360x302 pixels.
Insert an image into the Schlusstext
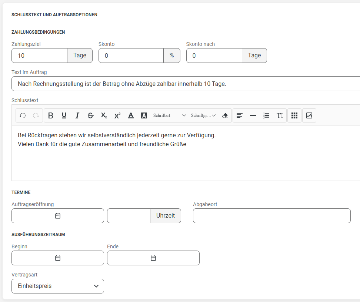(309, 115)
